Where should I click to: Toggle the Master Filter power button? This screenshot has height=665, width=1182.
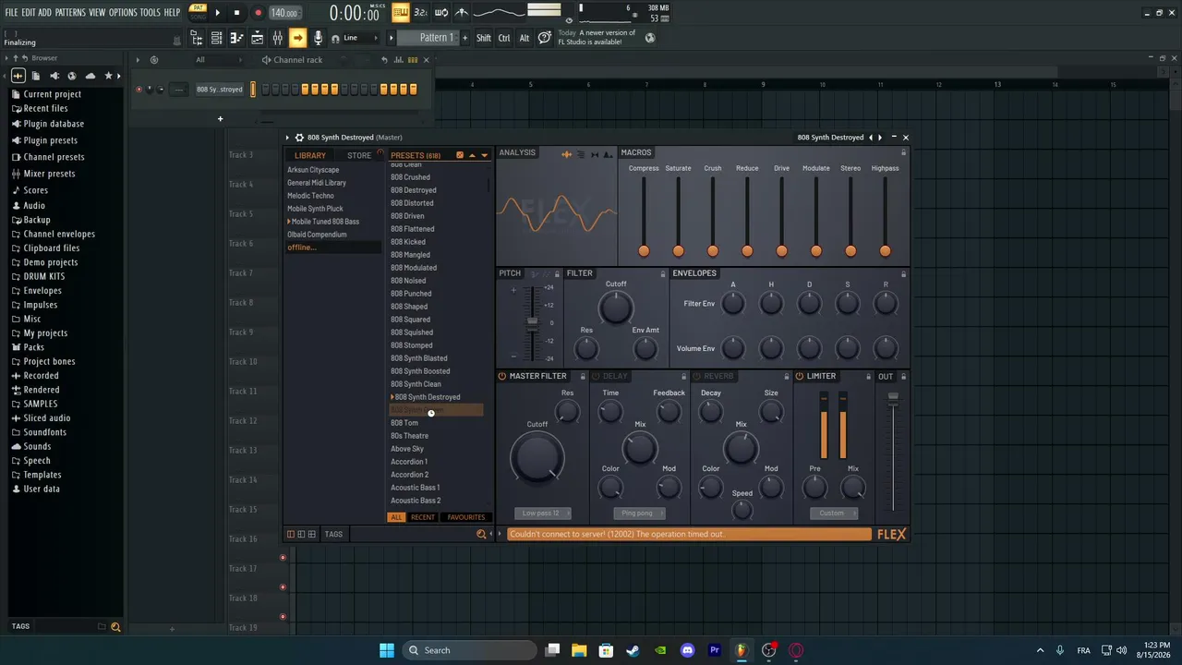(x=502, y=376)
